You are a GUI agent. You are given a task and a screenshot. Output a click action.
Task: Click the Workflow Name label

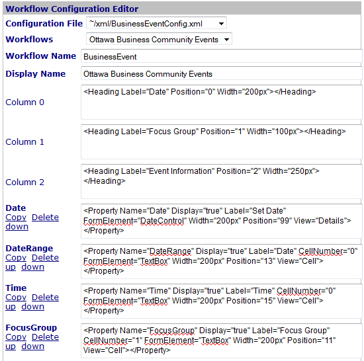[x=41, y=56]
